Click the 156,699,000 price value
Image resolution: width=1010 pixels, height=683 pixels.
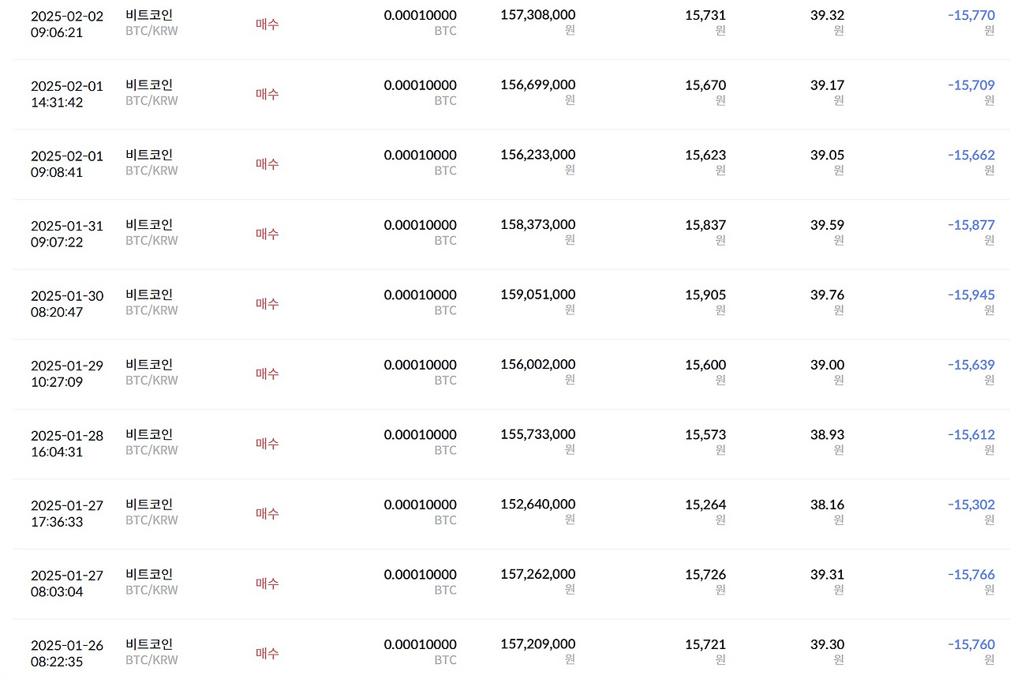click(x=537, y=84)
